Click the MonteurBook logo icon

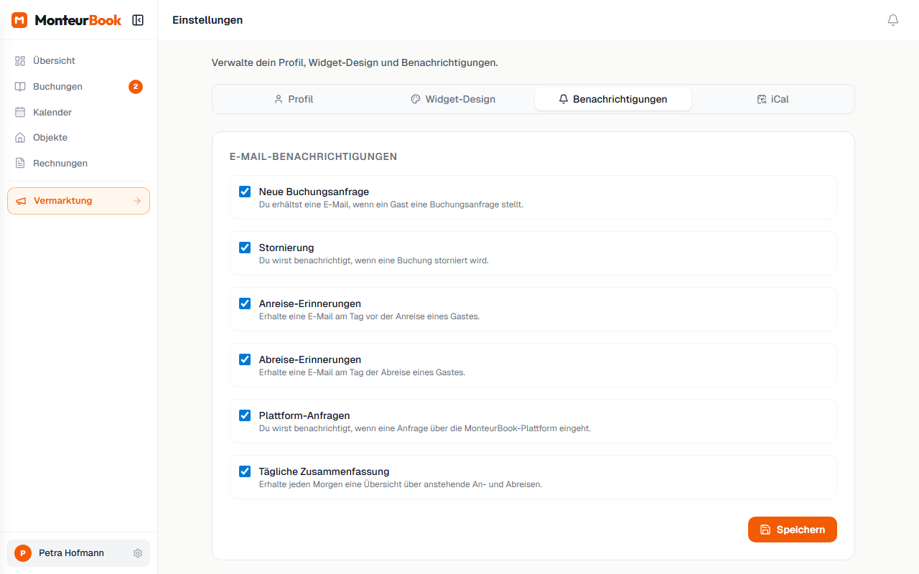pyautogui.click(x=19, y=20)
